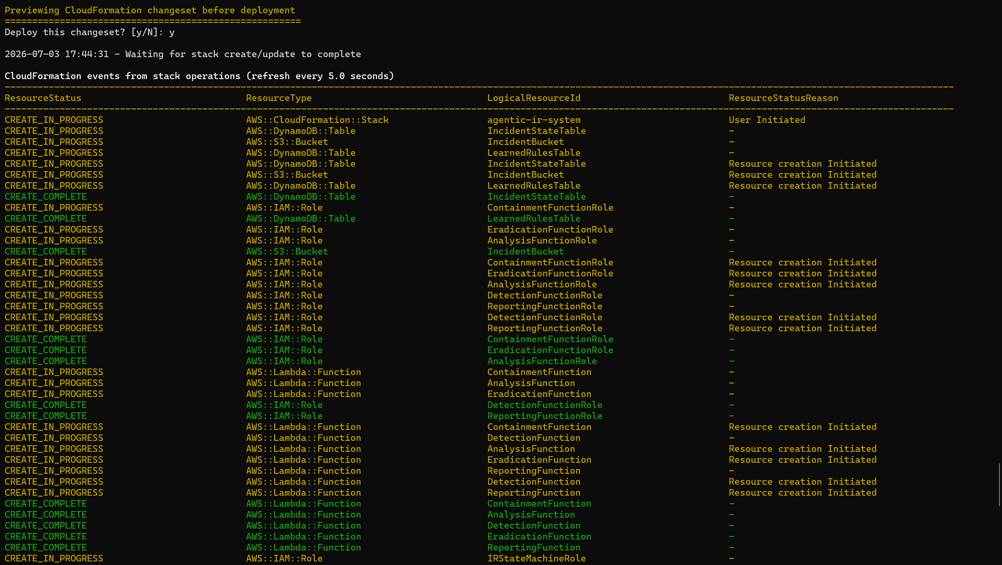Click the terminal scrollbar thumb

click(1000, 484)
